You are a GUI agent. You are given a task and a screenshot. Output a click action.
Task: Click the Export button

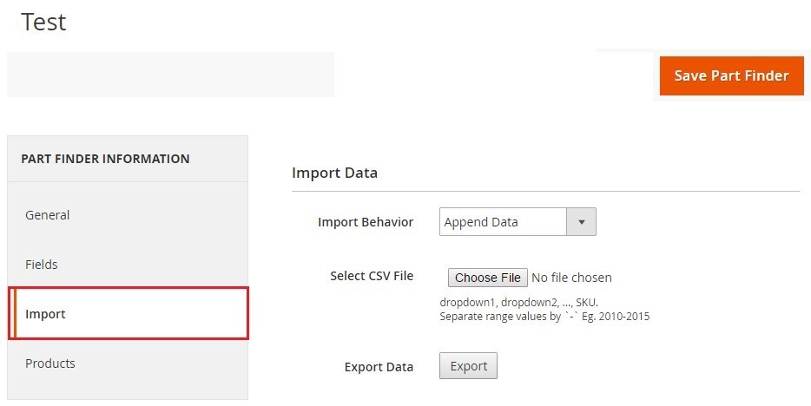click(x=469, y=366)
